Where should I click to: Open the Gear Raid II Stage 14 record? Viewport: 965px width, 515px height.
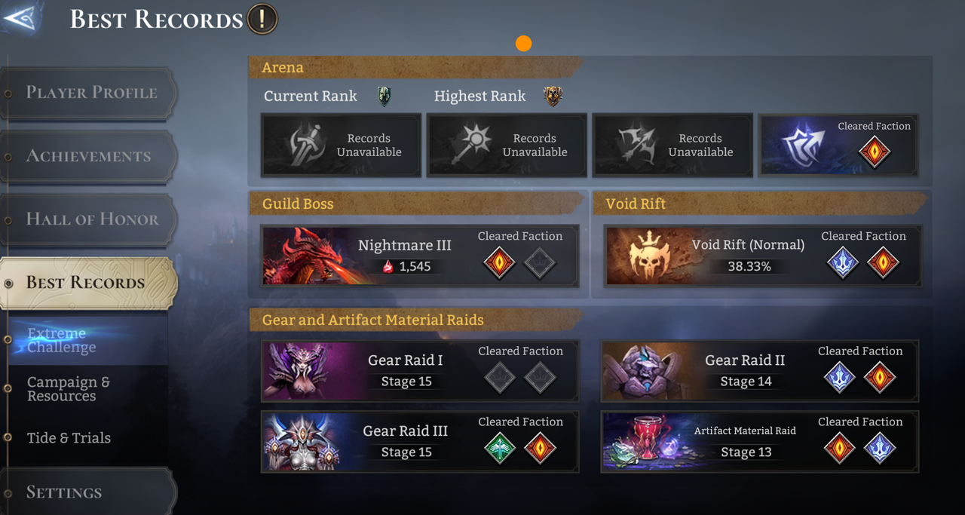pos(760,371)
